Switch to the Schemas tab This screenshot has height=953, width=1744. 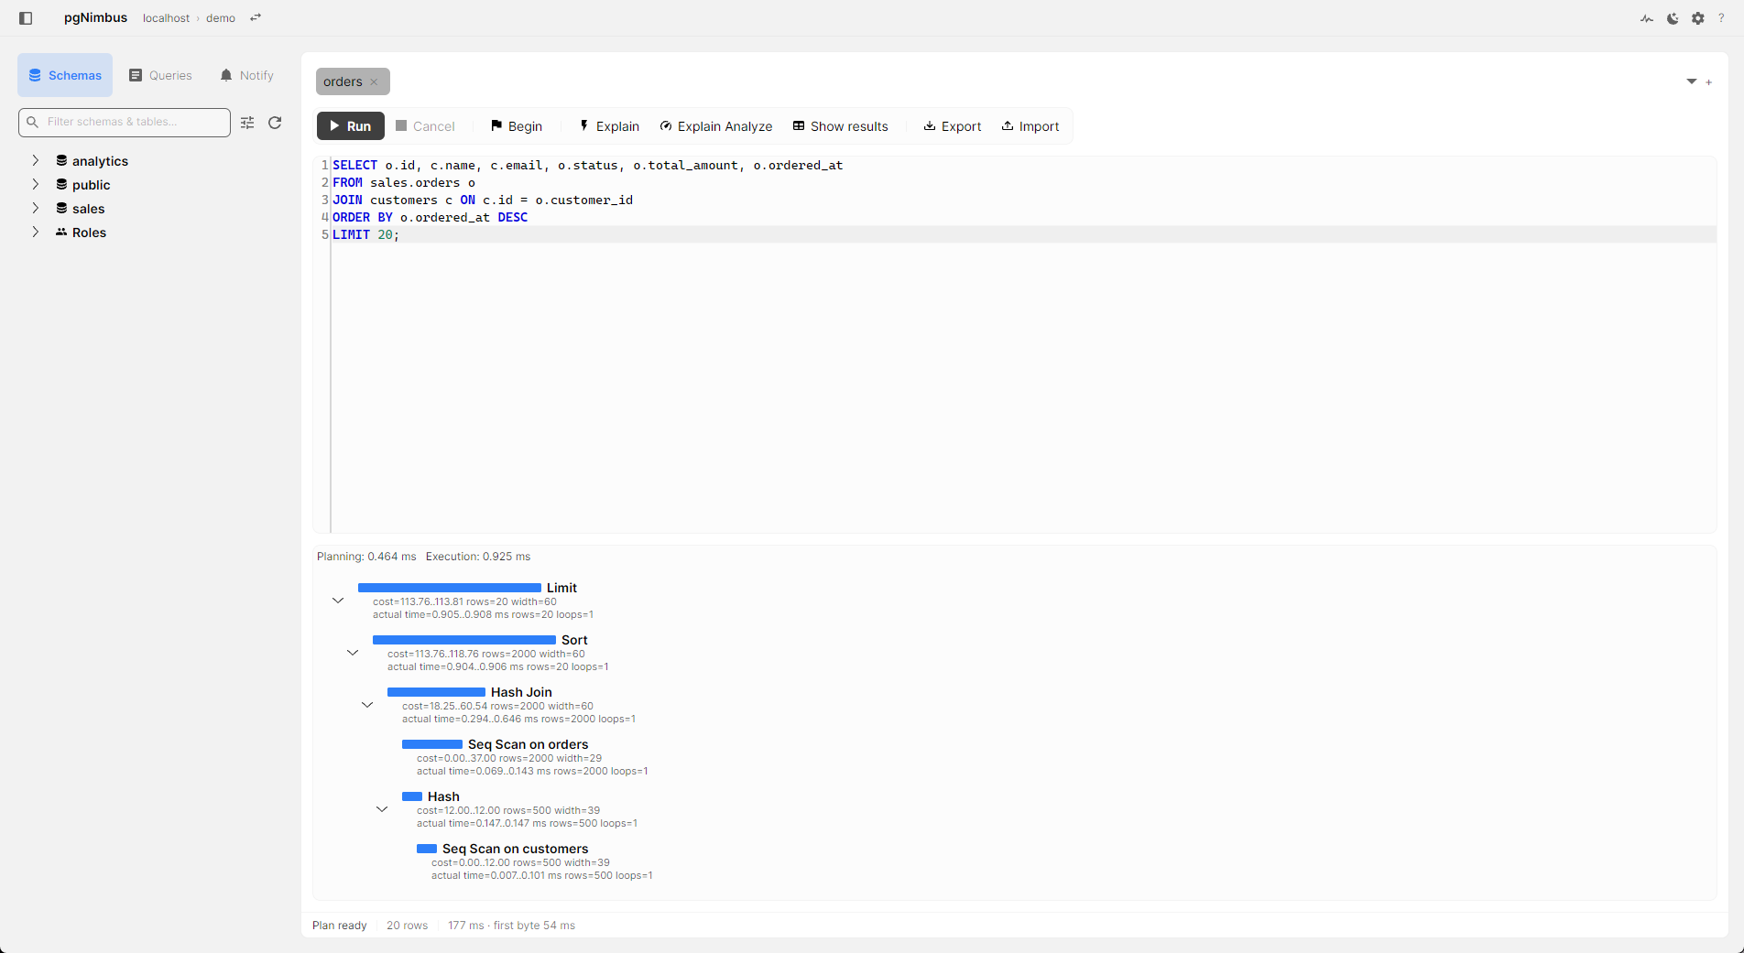(65, 75)
